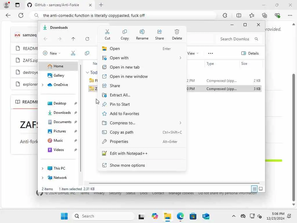Open a new browser tab with plus
The height and width of the screenshot is (223, 297).
point(101,5)
